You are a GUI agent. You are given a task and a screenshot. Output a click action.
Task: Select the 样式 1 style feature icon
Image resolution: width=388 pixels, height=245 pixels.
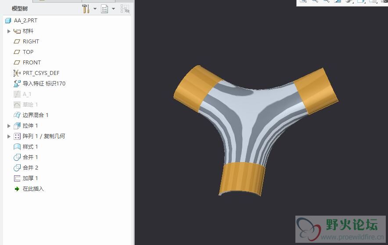click(17, 147)
